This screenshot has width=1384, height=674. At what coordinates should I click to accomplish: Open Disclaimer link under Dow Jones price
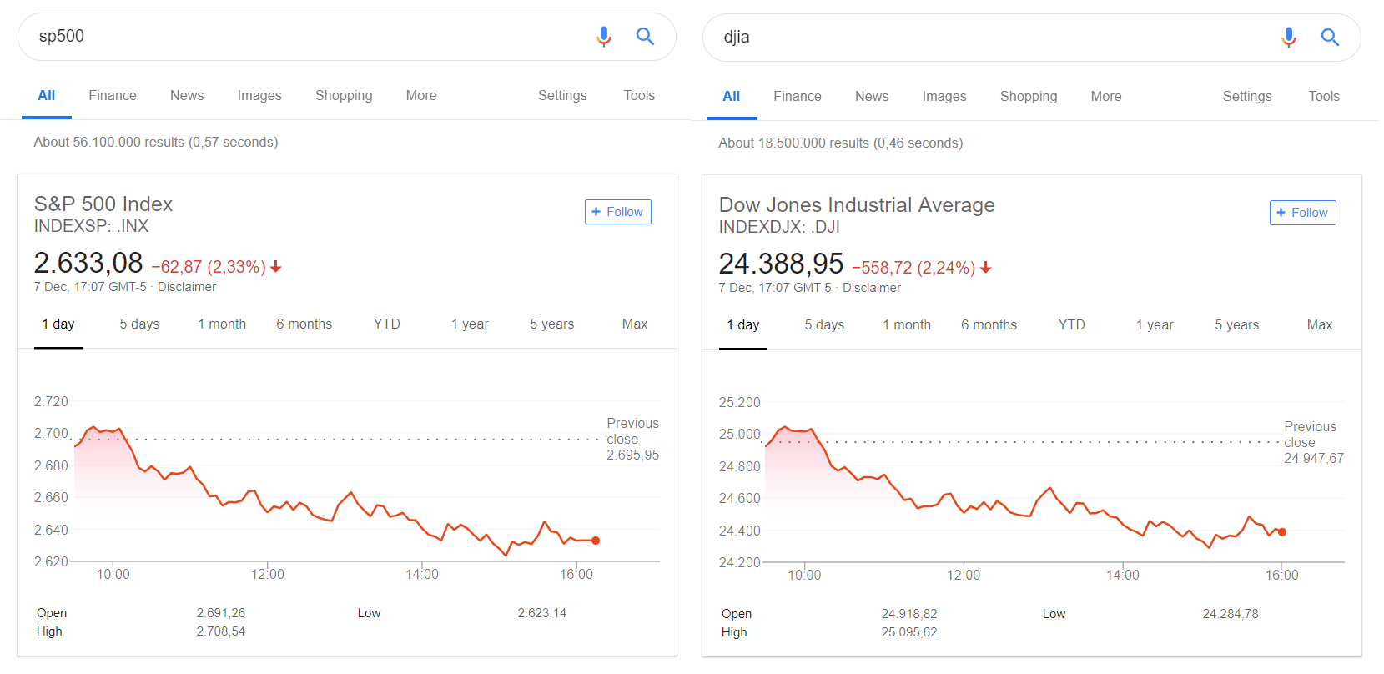click(x=872, y=288)
